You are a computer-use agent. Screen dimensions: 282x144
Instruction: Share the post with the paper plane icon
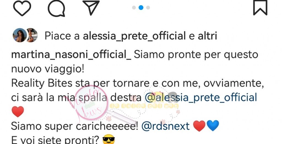(x=91, y=7)
